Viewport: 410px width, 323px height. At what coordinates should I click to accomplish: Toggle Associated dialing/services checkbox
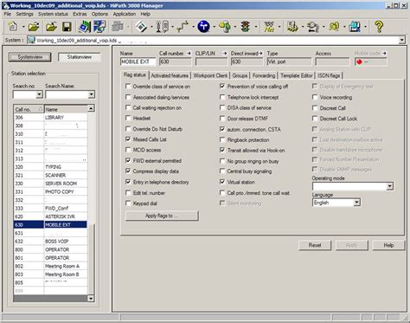128,97
